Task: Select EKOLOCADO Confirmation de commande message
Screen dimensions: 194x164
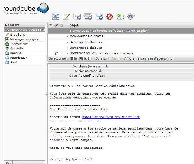Action: click(x=121, y=53)
